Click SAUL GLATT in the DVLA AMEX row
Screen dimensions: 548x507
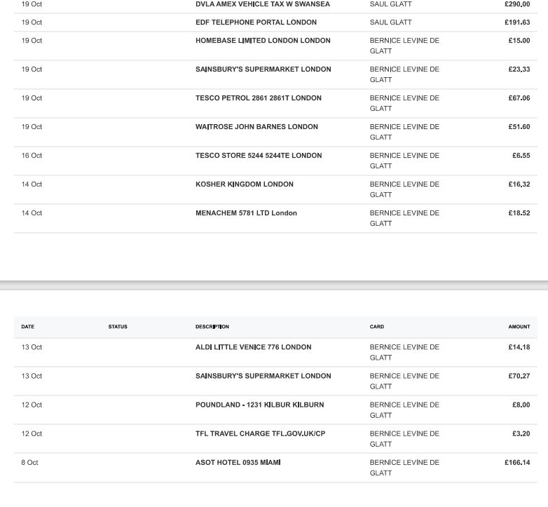(x=391, y=4)
